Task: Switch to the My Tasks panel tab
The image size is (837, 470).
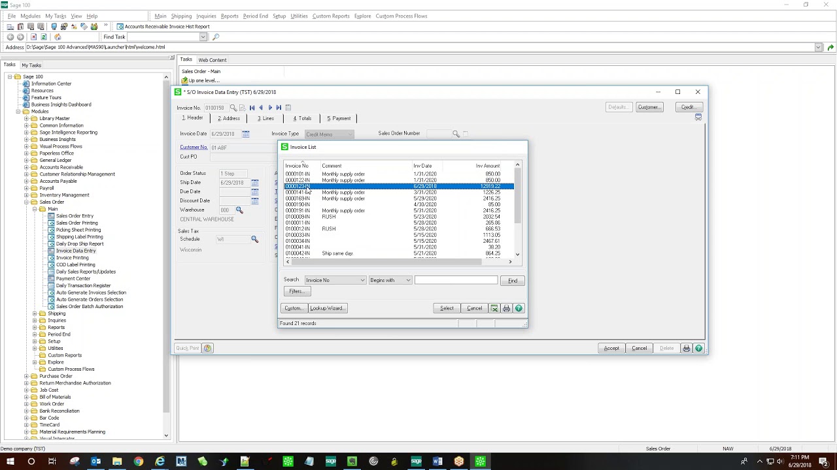Action: click(x=31, y=65)
